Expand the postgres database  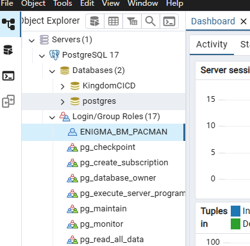[x=62, y=102]
